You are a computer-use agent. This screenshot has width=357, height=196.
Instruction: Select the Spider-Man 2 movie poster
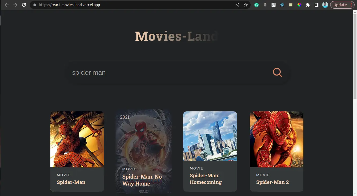[277, 139]
